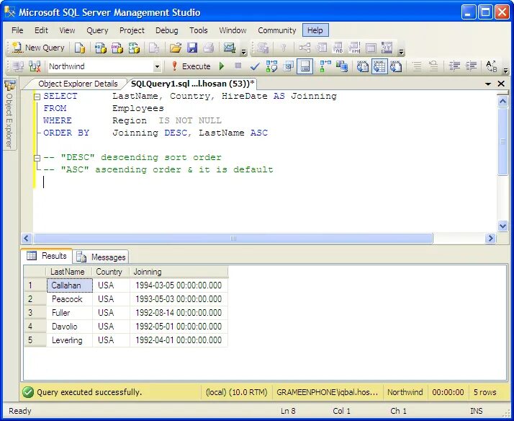Screen dimensions: 514x421
Task: Click the Analysis Services XMLA Query icon
Action: 134,48
